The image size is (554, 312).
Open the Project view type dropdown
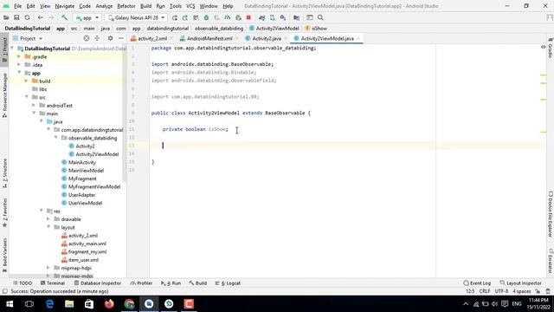28,38
